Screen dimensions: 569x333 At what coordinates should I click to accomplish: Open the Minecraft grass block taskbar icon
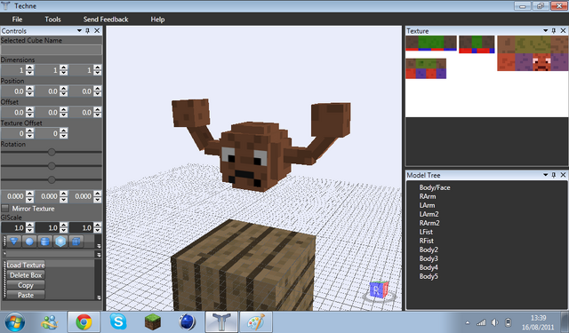(153, 321)
